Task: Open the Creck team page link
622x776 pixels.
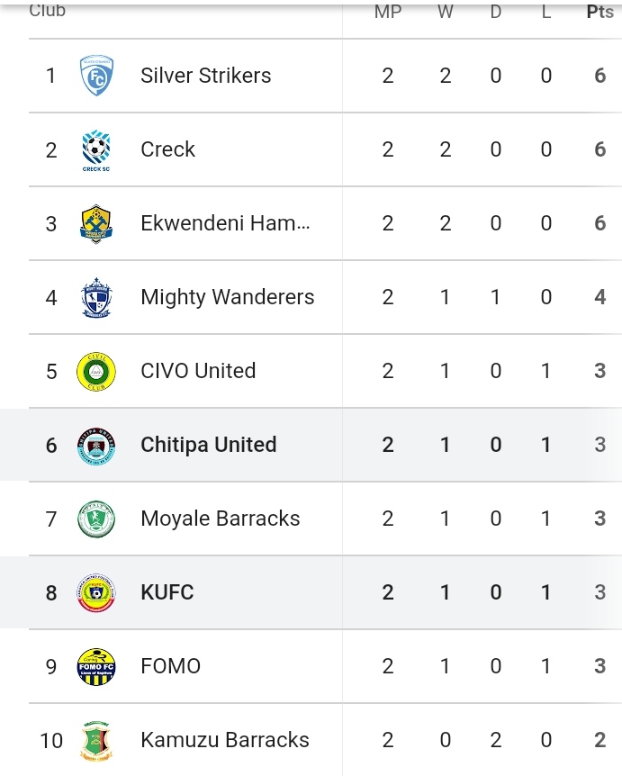Action: coord(167,149)
